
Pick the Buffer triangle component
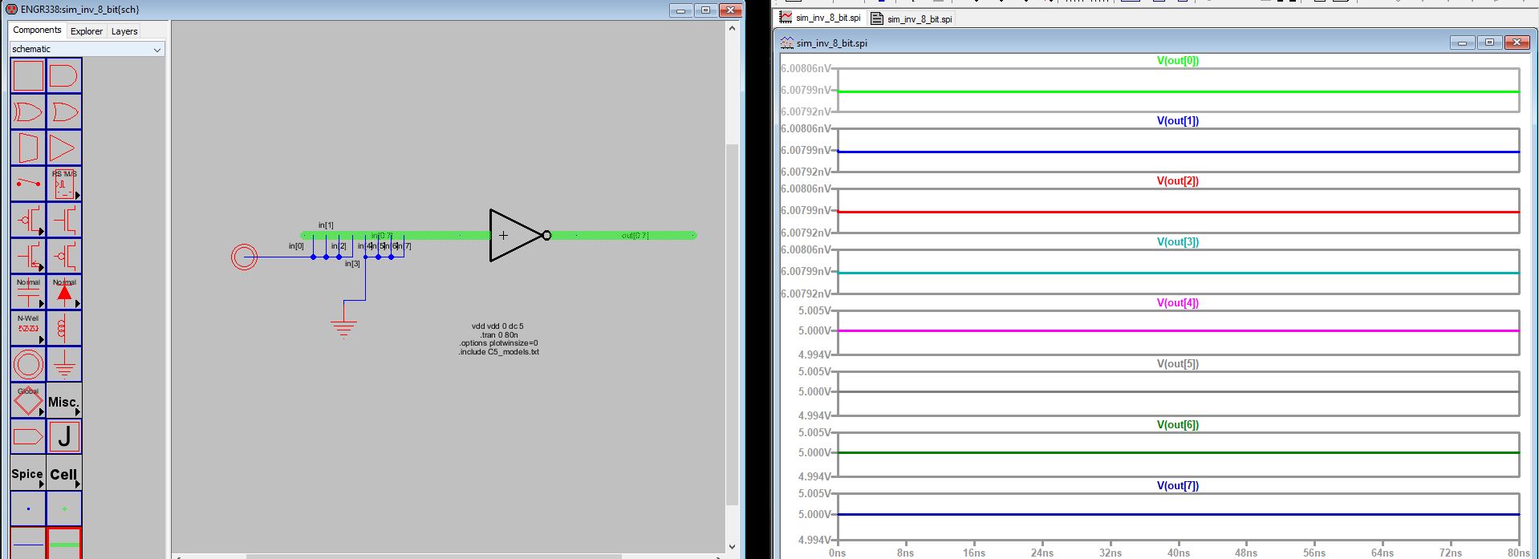point(63,148)
